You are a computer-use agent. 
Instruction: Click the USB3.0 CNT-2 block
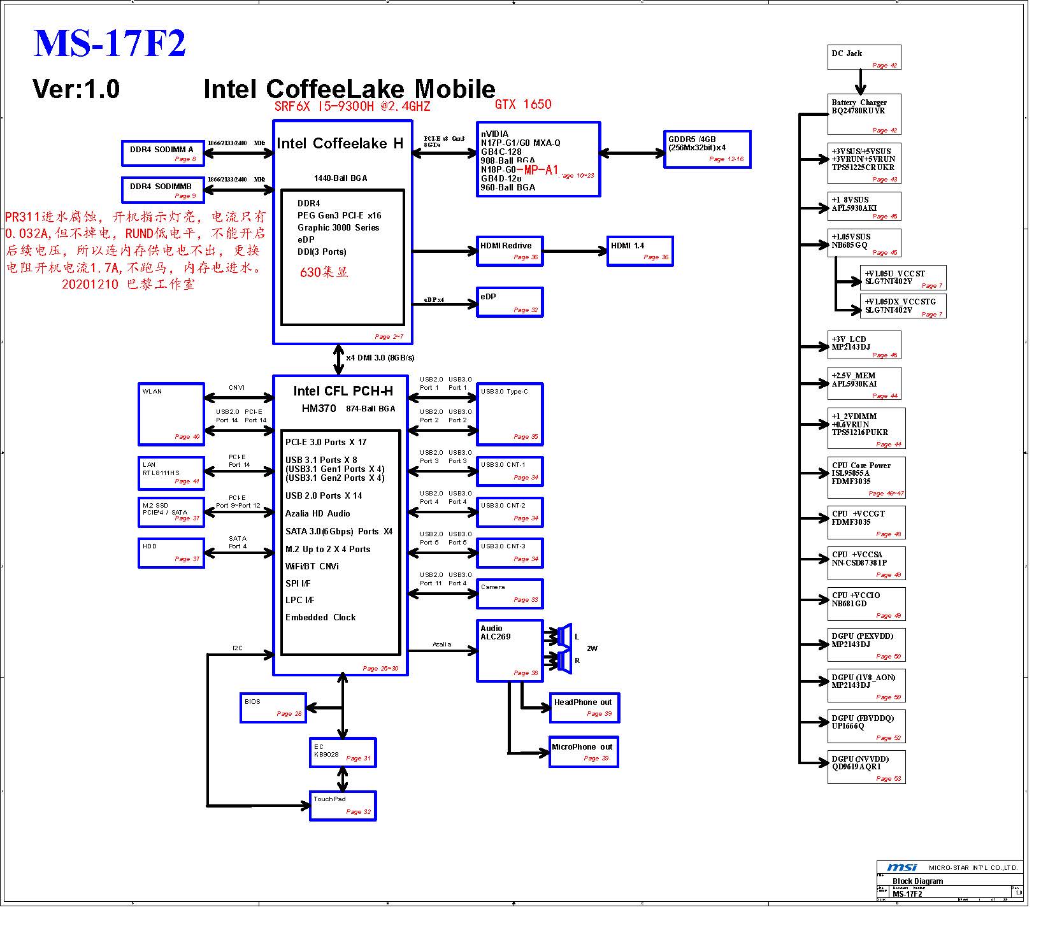click(510, 513)
